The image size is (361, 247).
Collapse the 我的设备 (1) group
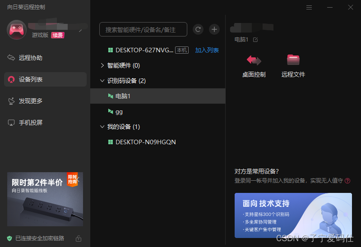coord(102,127)
